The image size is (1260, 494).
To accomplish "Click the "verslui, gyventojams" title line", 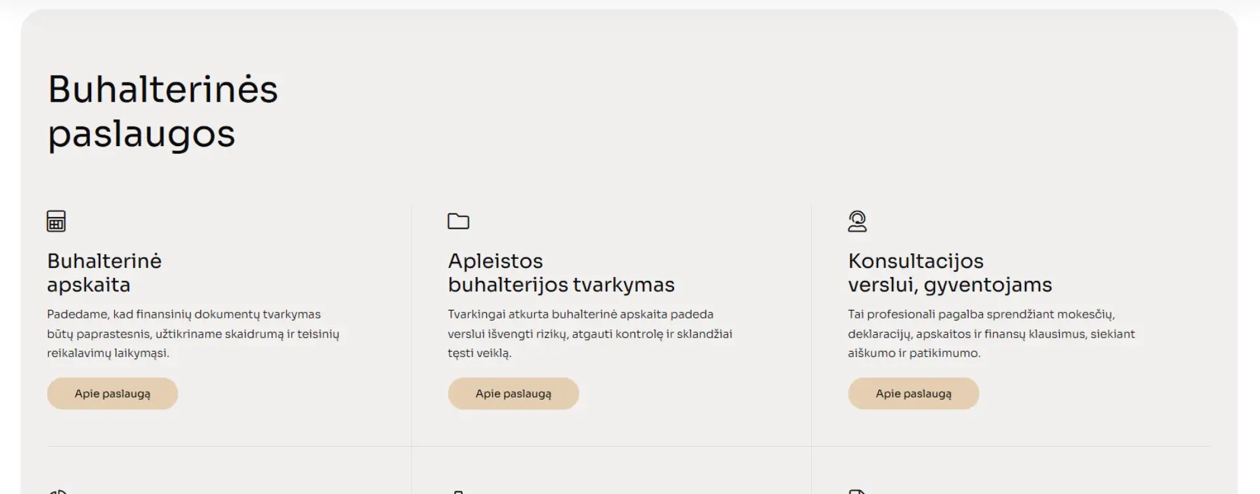I will (x=950, y=285).
